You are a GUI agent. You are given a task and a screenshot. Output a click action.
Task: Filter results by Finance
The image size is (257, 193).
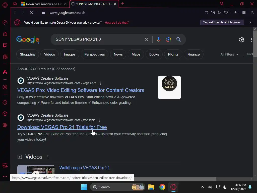tap(194, 54)
